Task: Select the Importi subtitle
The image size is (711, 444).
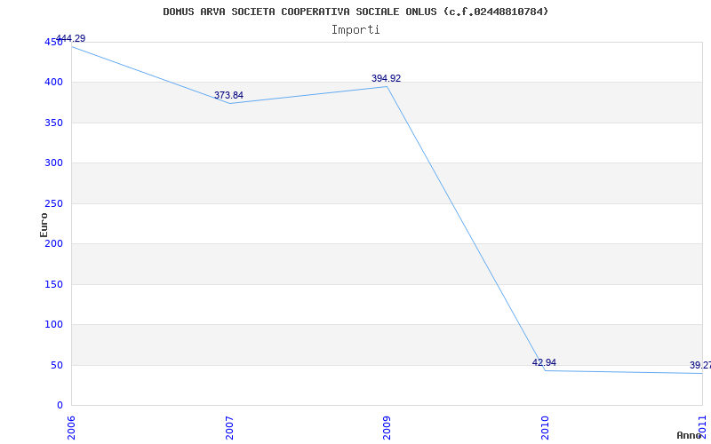Action: (355, 30)
